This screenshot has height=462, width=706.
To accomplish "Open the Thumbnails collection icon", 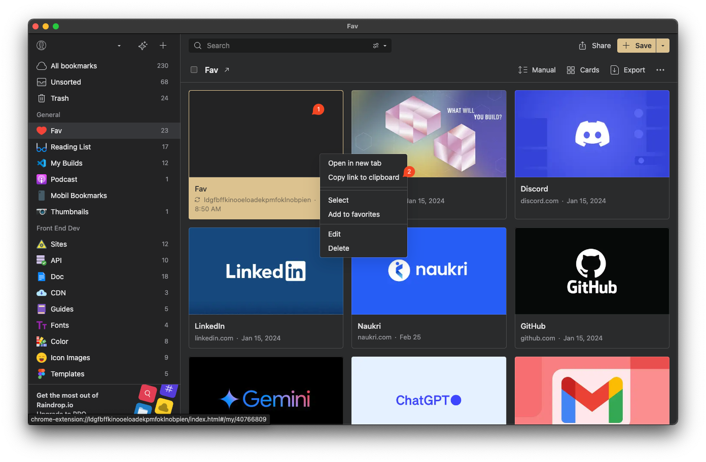I will [42, 212].
